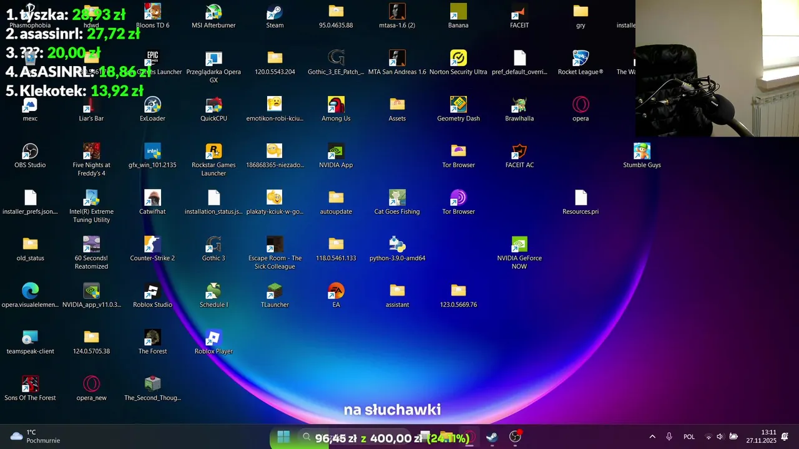Open the Brawlhalla shortcut

tap(519, 109)
